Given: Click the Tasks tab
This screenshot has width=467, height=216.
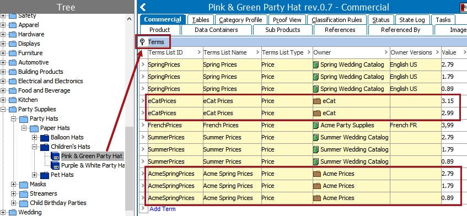Looking at the screenshot, I should point(443,20).
